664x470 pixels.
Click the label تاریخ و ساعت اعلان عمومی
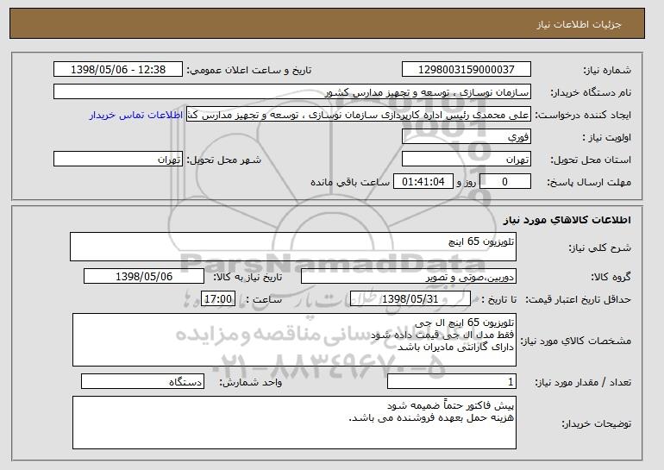(x=249, y=70)
